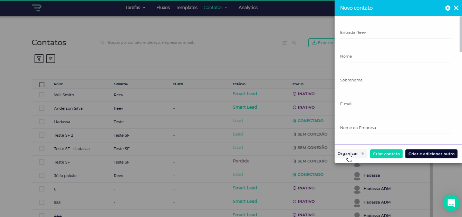Click the search bar tune icon

pos(285,43)
